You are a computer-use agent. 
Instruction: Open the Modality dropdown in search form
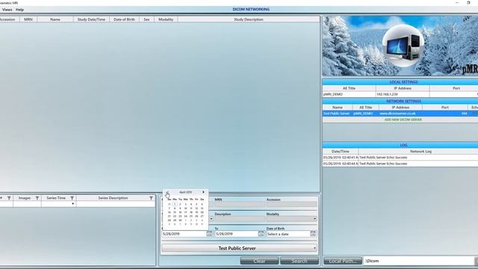click(x=314, y=219)
